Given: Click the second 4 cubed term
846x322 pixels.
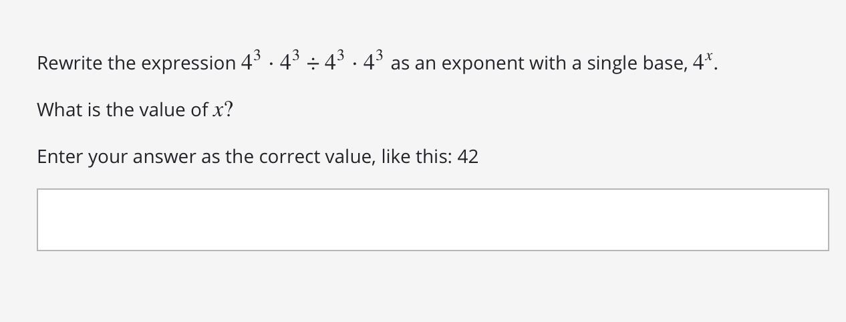Looking at the screenshot, I should (x=289, y=62).
